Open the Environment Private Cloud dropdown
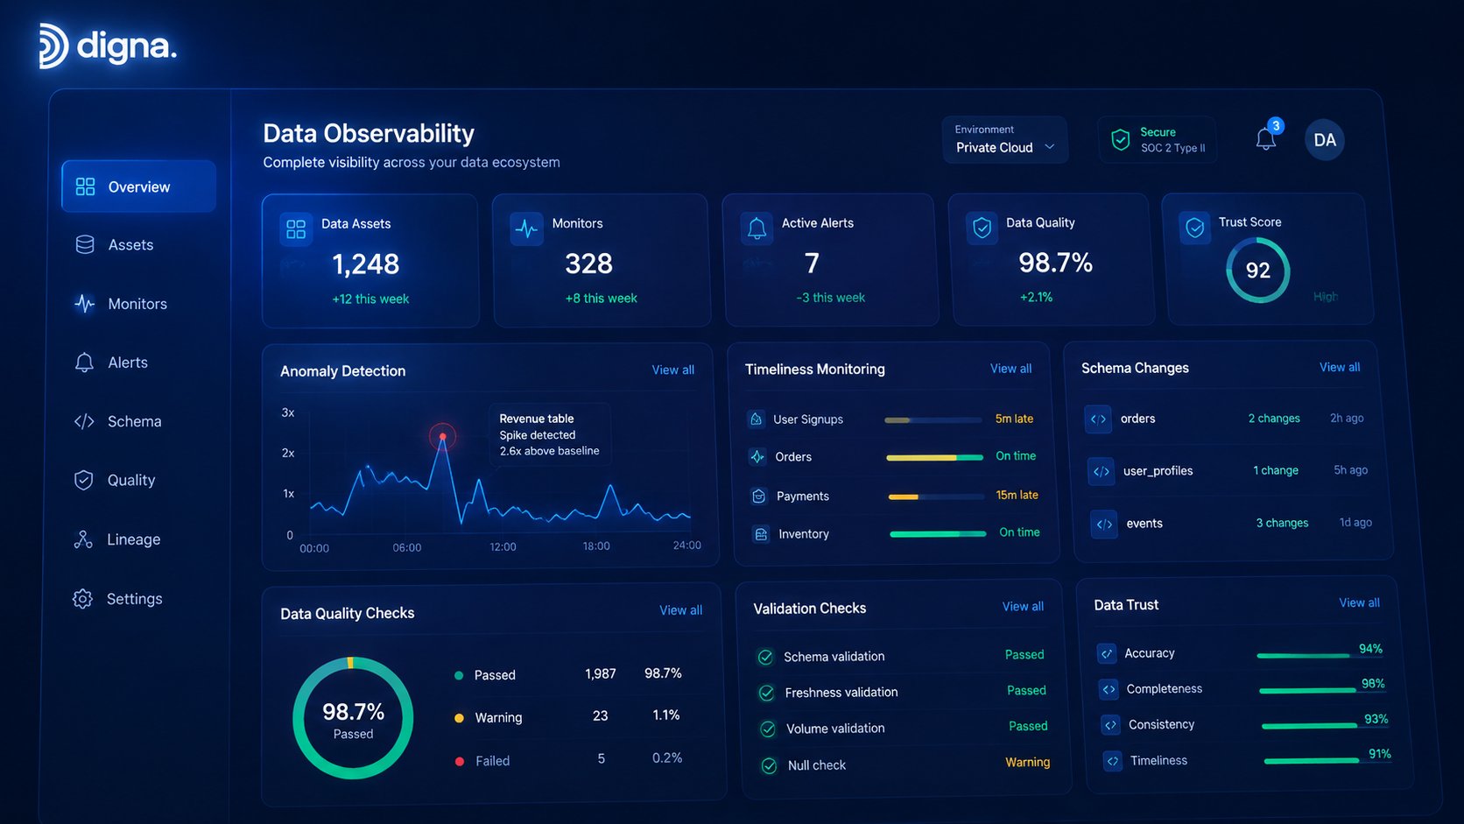The image size is (1464, 824). [x=1005, y=140]
